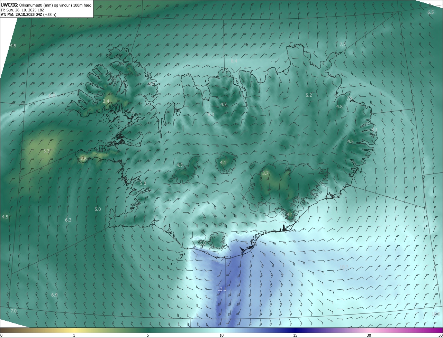Click the 'VT: Mið. 29.10.2025 04Z (+58 h)' line
Screen dimensions: 443x338
tap(28, 15)
